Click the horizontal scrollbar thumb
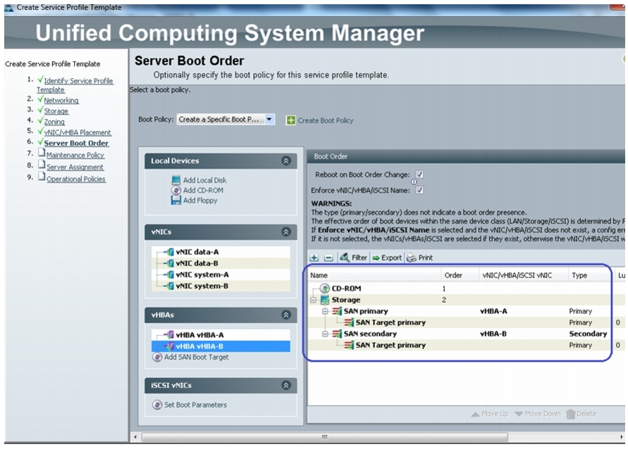This screenshot has width=628, height=466. coord(324,437)
